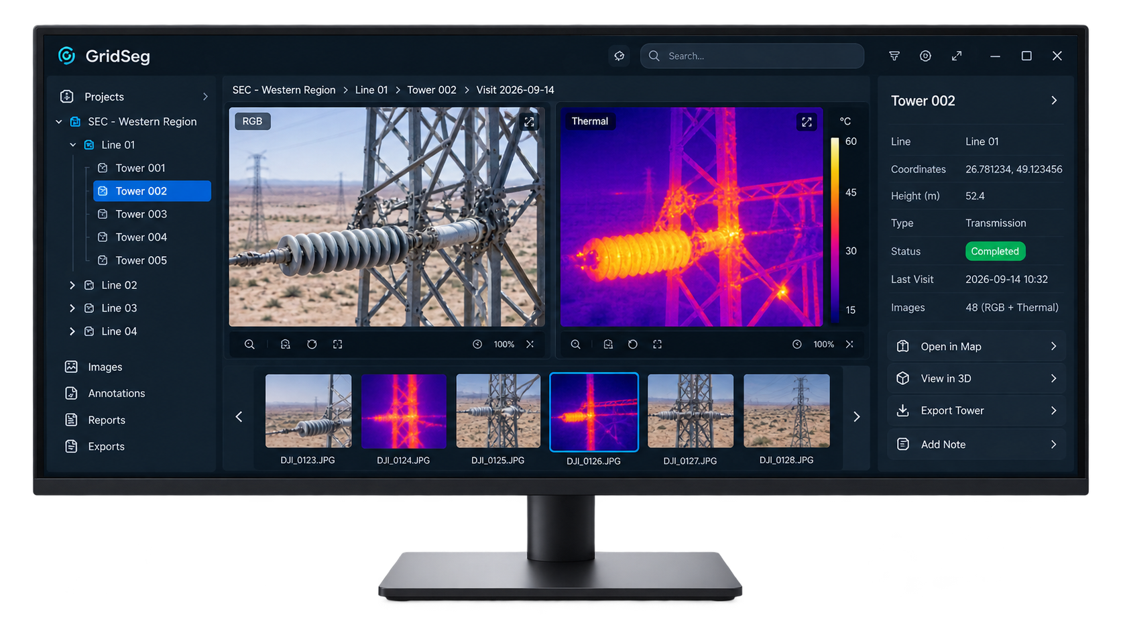Show previous thumbnails with the left arrow
The width and height of the screenshot is (1121, 631).
coord(239,416)
